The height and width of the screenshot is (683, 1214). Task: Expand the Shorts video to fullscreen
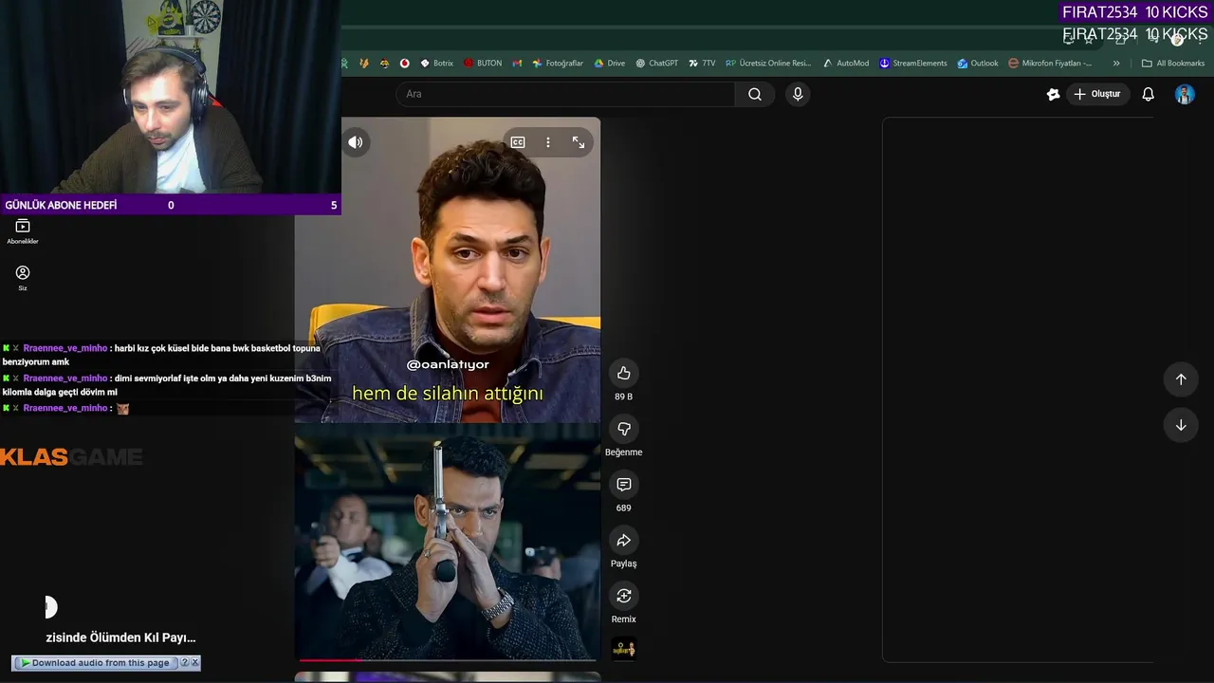click(579, 142)
